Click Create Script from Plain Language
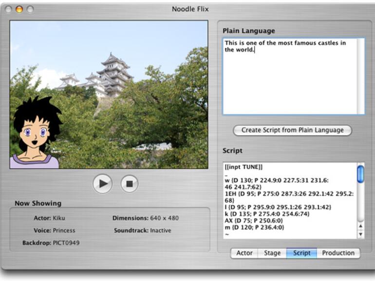Image resolution: width=375 pixels, height=281 pixels. 292,130
